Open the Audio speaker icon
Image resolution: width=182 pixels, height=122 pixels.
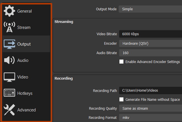pos(9,60)
